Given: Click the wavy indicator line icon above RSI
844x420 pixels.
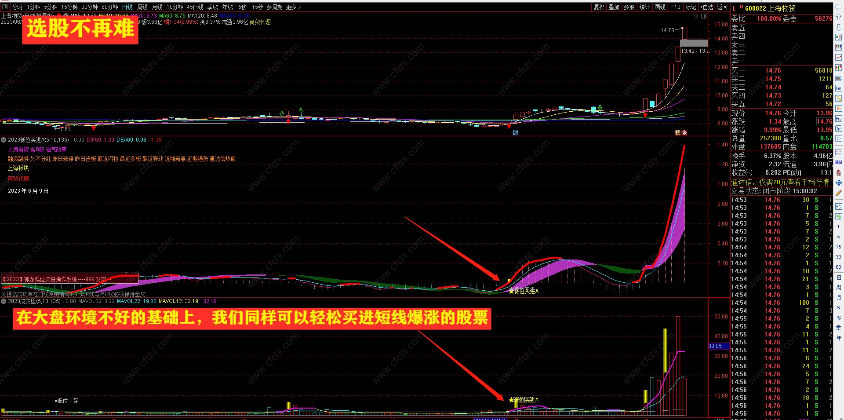Looking at the screenshot, I should [x=838, y=152].
